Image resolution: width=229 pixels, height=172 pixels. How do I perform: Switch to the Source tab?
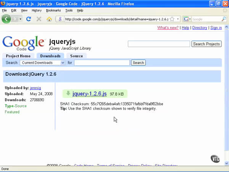pos(76,56)
